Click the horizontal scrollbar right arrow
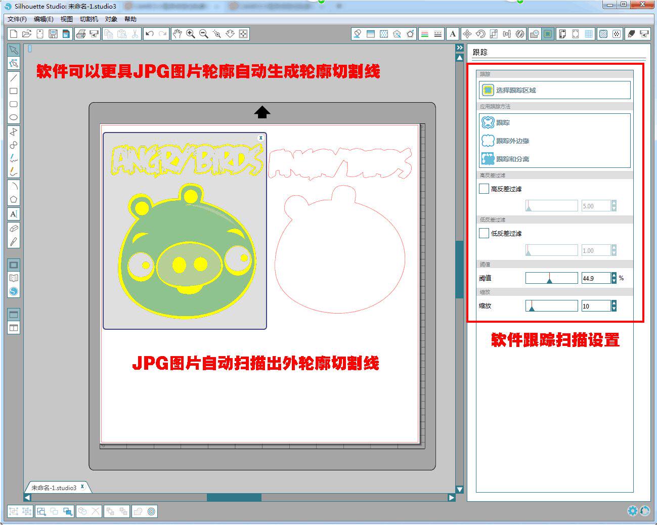The height and width of the screenshot is (525, 657). [452, 498]
